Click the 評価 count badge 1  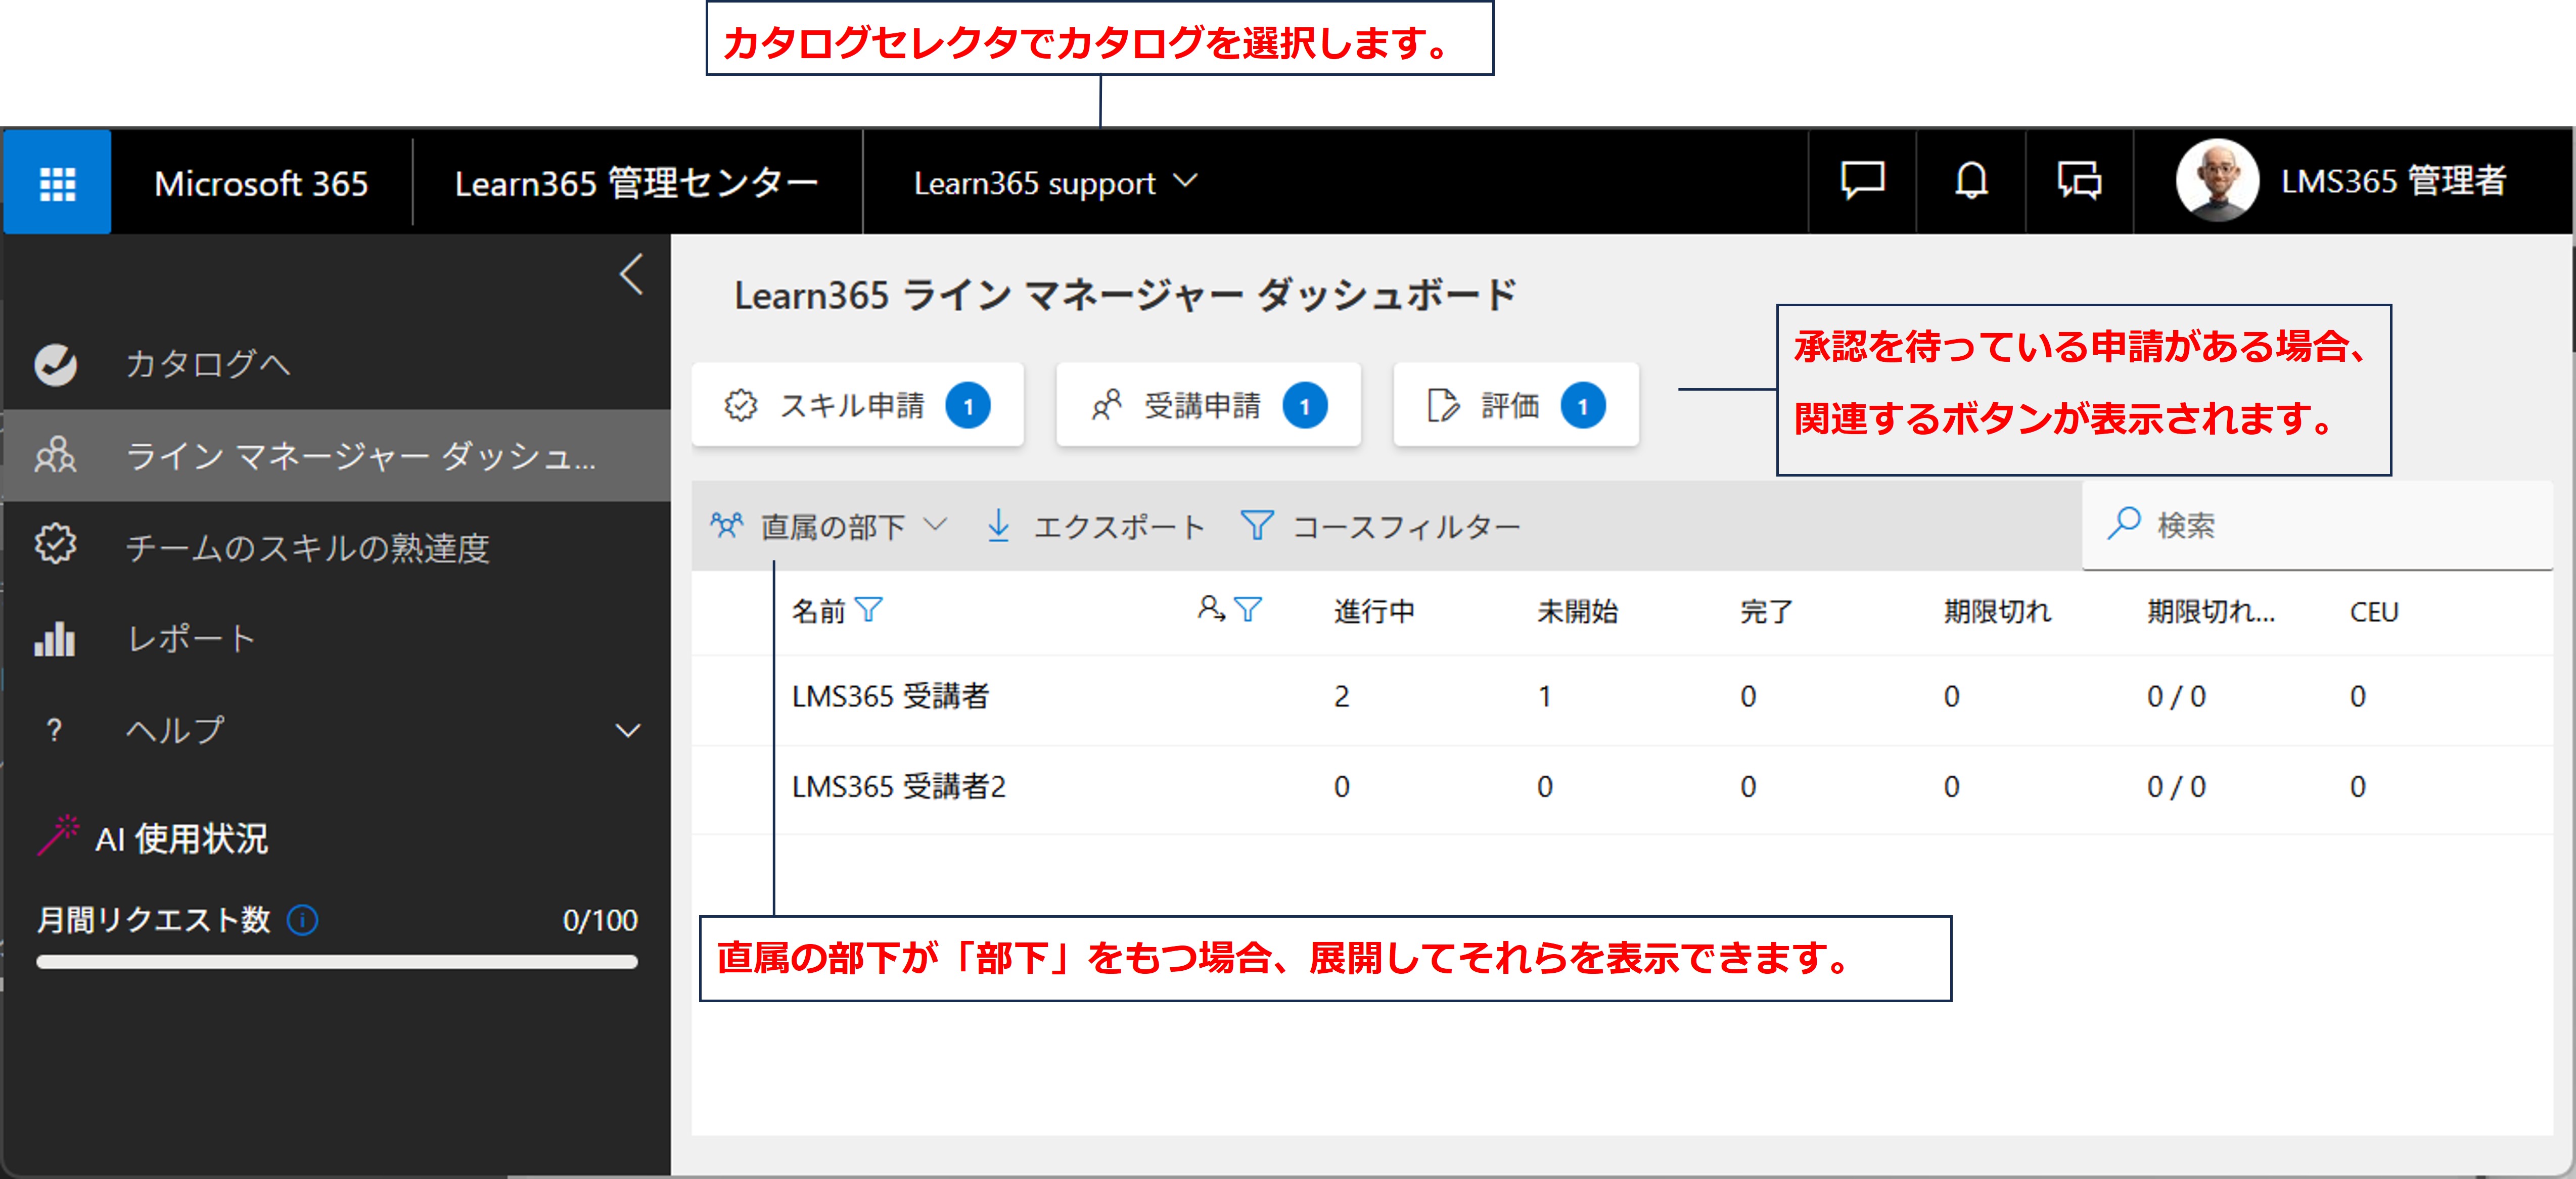[x=1583, y=405]
